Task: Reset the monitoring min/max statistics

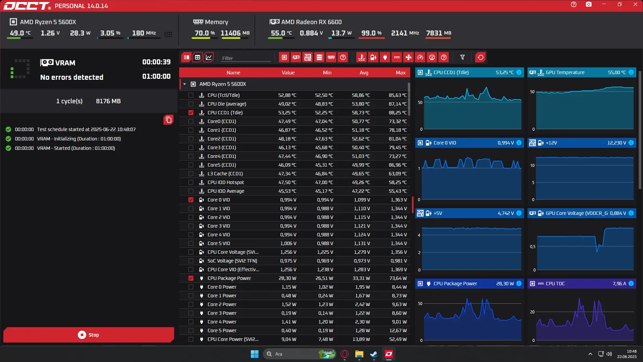Action: point(481,57)
